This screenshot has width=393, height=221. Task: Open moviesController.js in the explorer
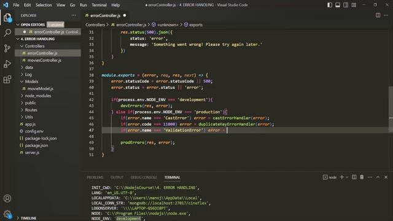click(44, 60)
